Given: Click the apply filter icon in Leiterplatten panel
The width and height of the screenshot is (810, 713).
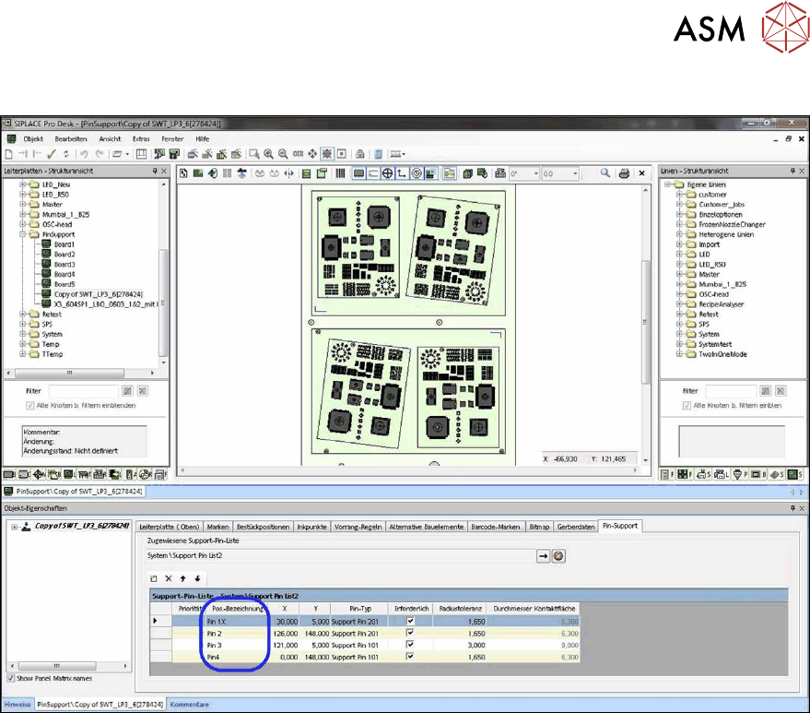Looking at the screenshot, I should pyautogui.click(x=127, y=391).
